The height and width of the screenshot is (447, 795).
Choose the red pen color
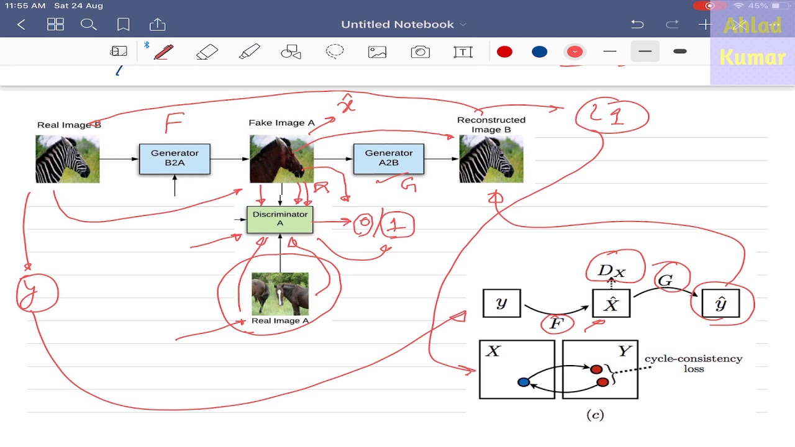click(x=504, y=52)
